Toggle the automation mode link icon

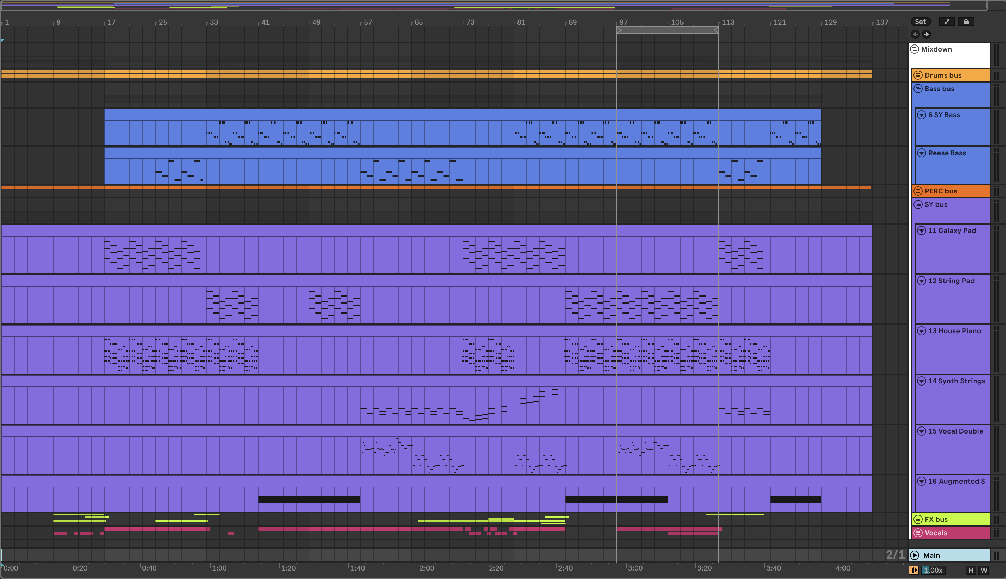tap(947, 22)
